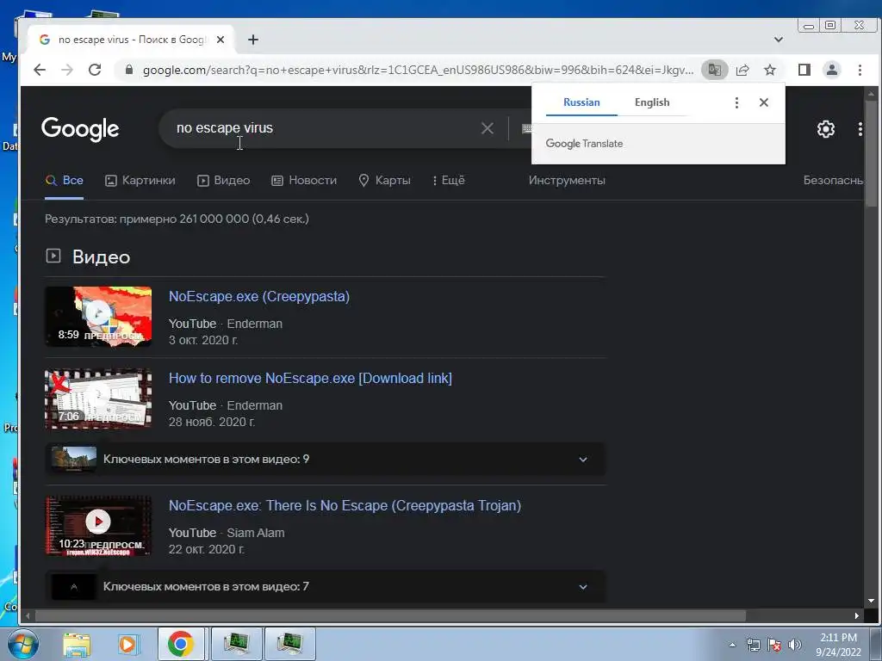Select the Chrome taskbar button

(181, 644)
